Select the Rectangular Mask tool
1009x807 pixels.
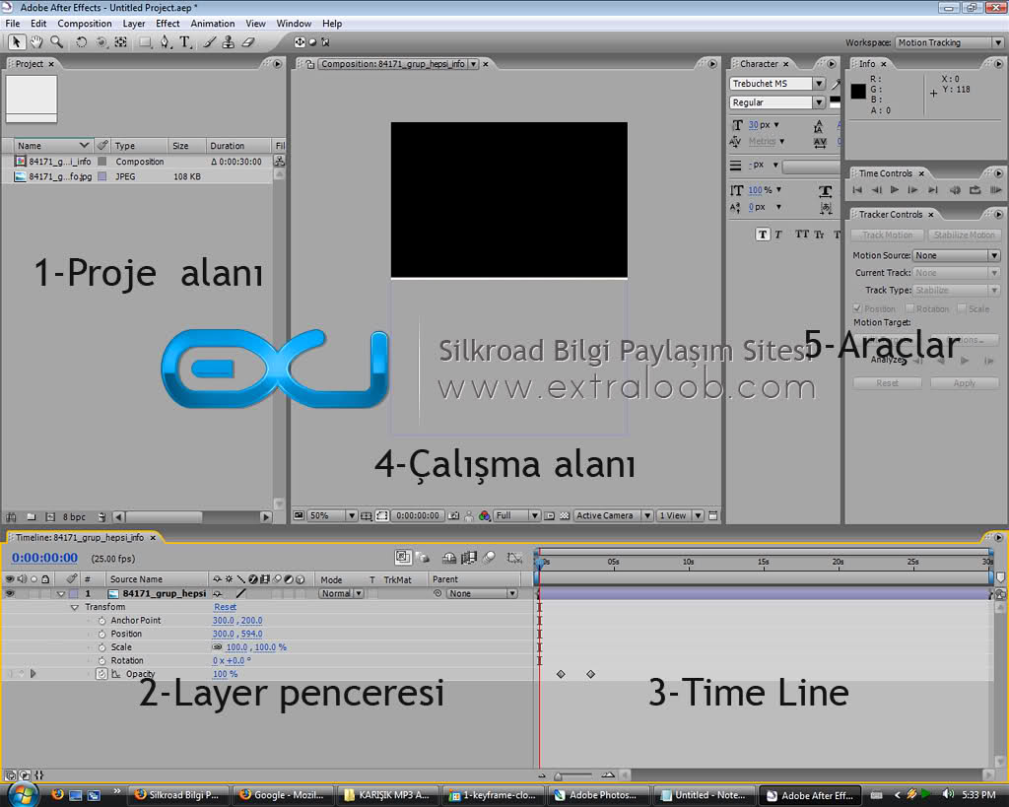[146, 42]
